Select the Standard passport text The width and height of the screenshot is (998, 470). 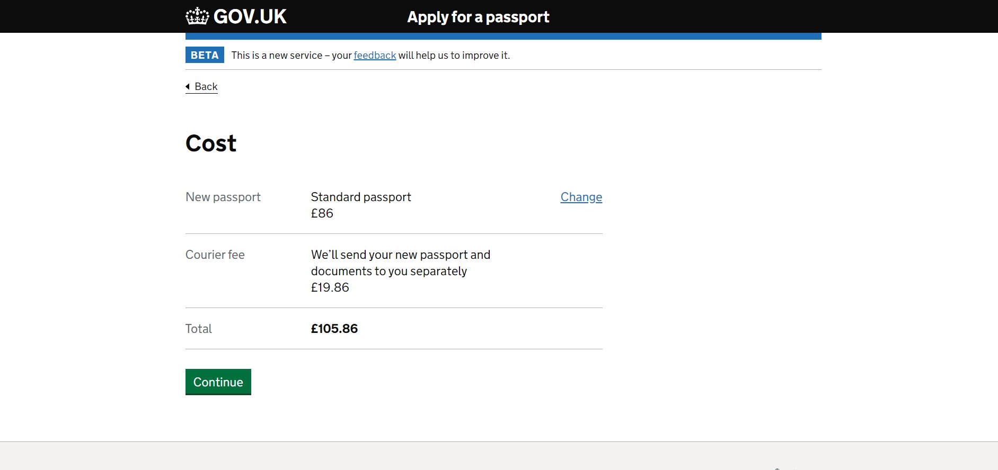[x=361, y=197]
